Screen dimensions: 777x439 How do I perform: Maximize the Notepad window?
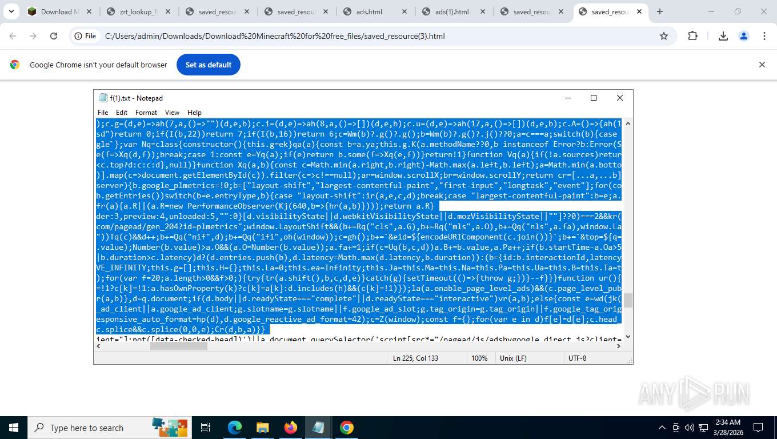tap(594, 98)
